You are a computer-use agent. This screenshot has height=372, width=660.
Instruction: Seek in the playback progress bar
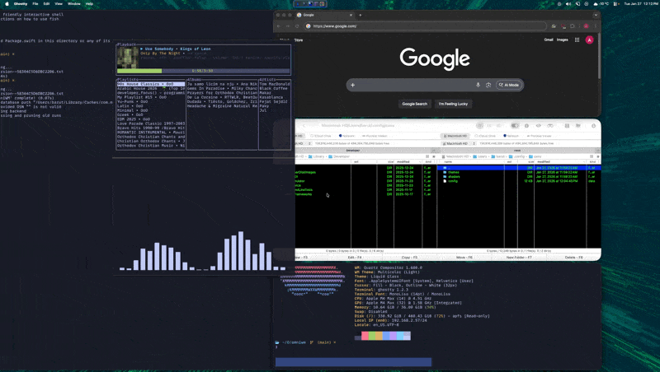(x=203, y=71)
